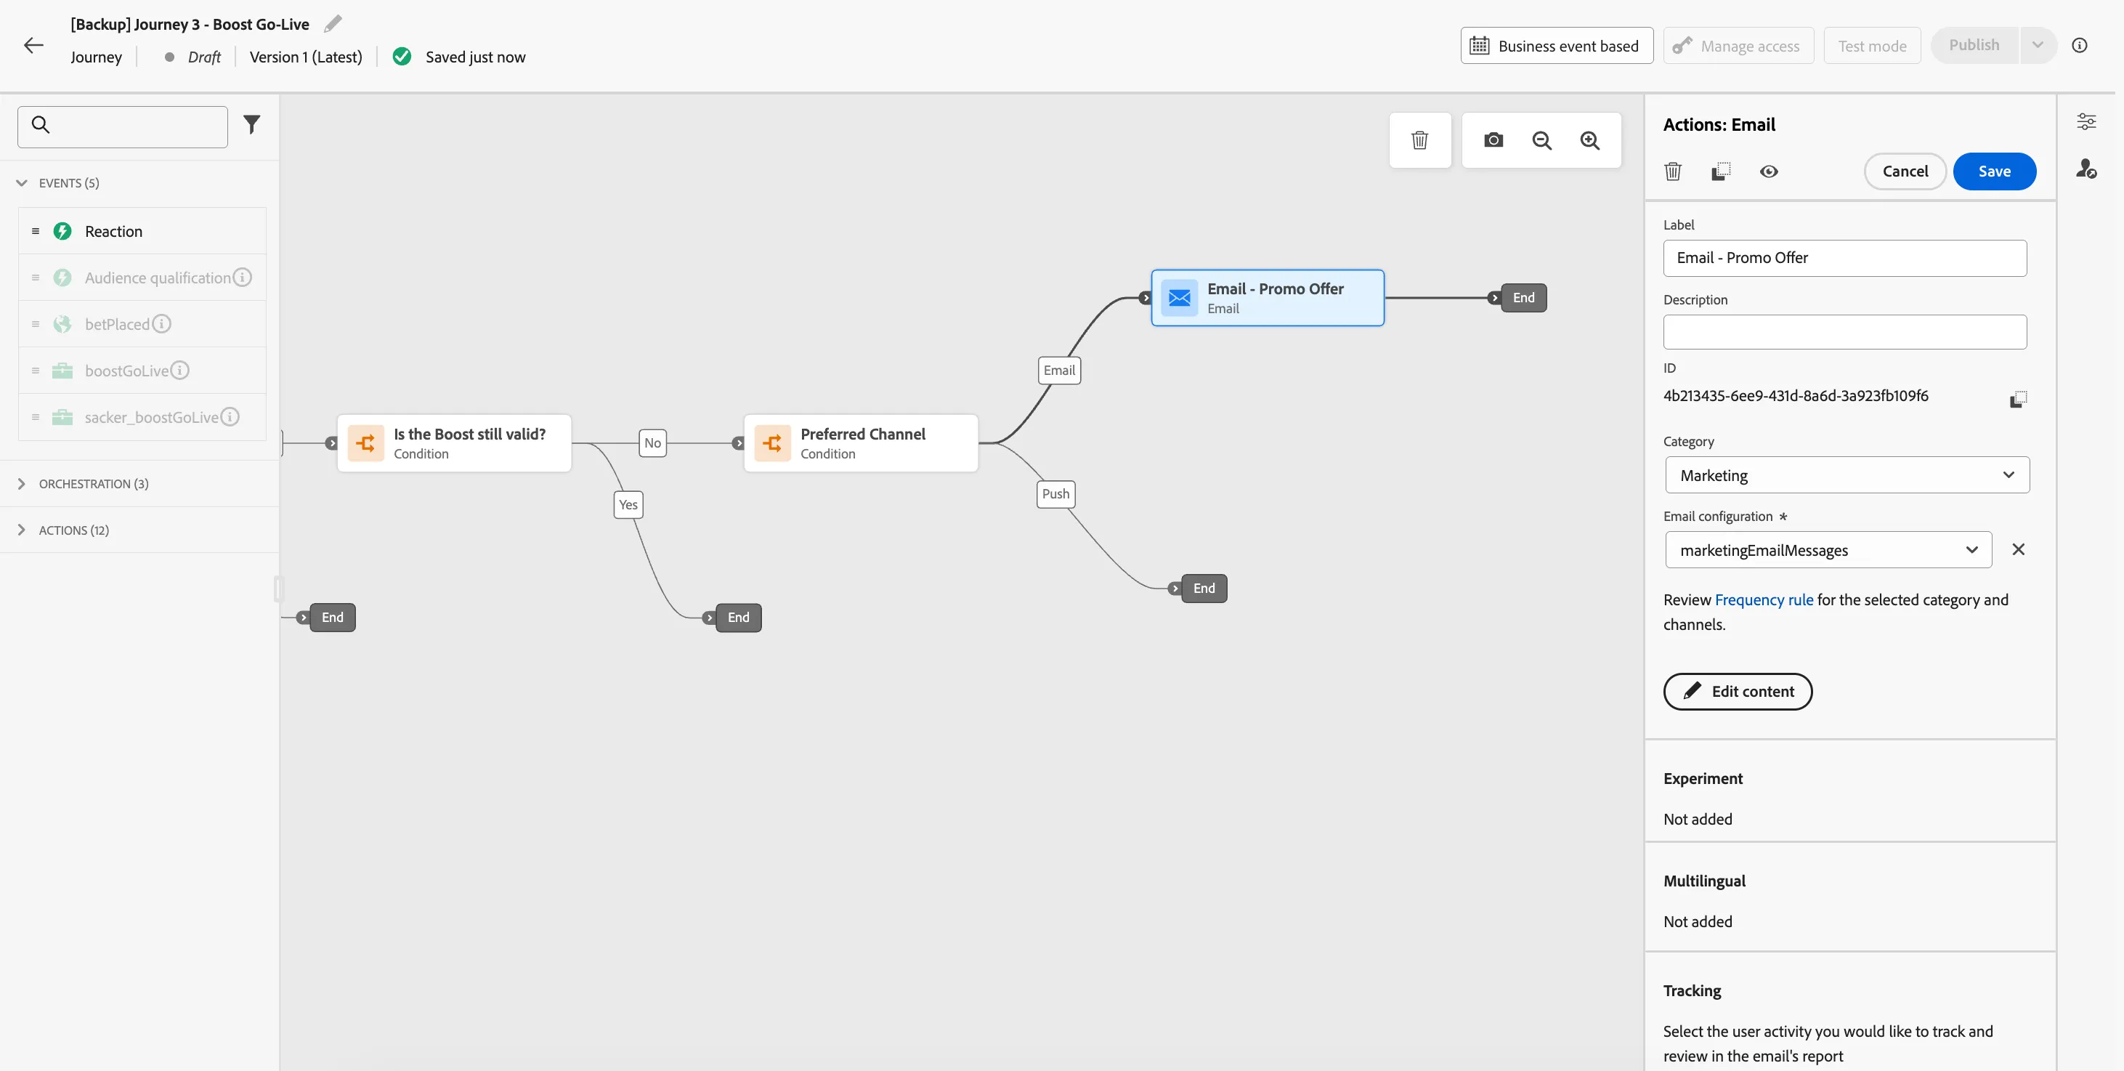Click the Draft status label
This screenshot has height=1071, width=2124.
point(203,57)
